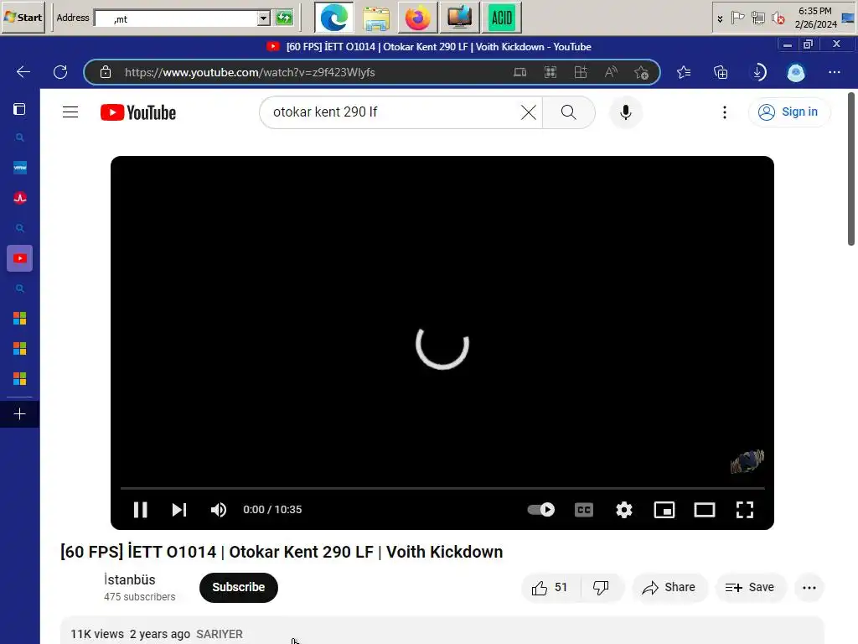Viewport: 858px width, 644px height.
Task: Launch Firefox from the taskbar
Action: (x=417, y=18)
